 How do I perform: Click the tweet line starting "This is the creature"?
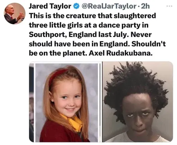click(92, 16)
